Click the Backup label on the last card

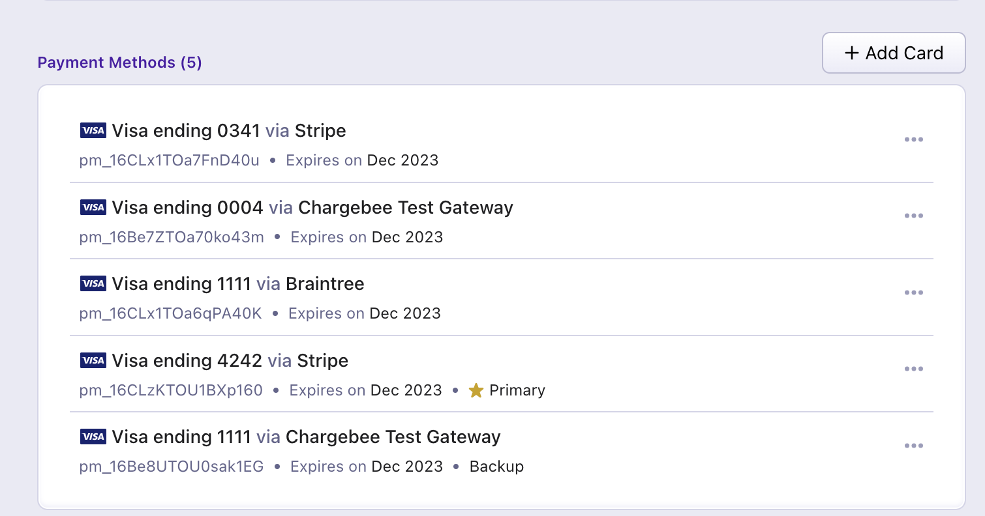tap(496, 466)
